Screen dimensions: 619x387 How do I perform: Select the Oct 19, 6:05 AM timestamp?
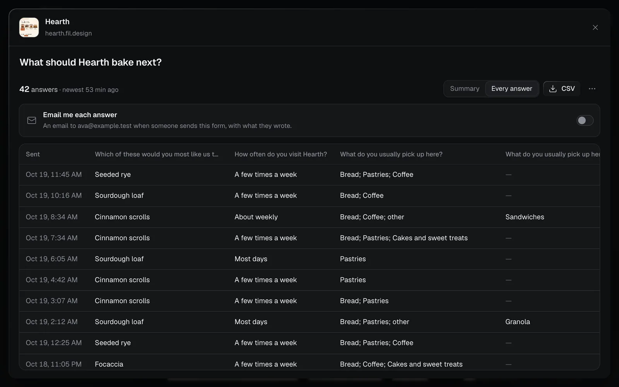(x=51, y=259)
